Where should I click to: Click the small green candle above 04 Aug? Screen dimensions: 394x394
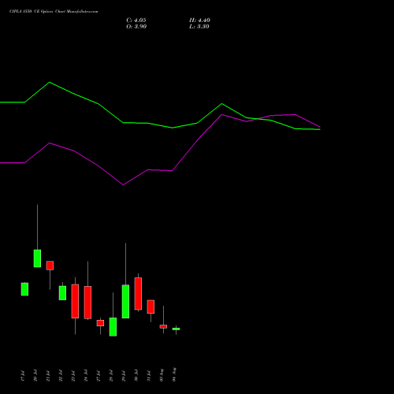coord(176,329)
